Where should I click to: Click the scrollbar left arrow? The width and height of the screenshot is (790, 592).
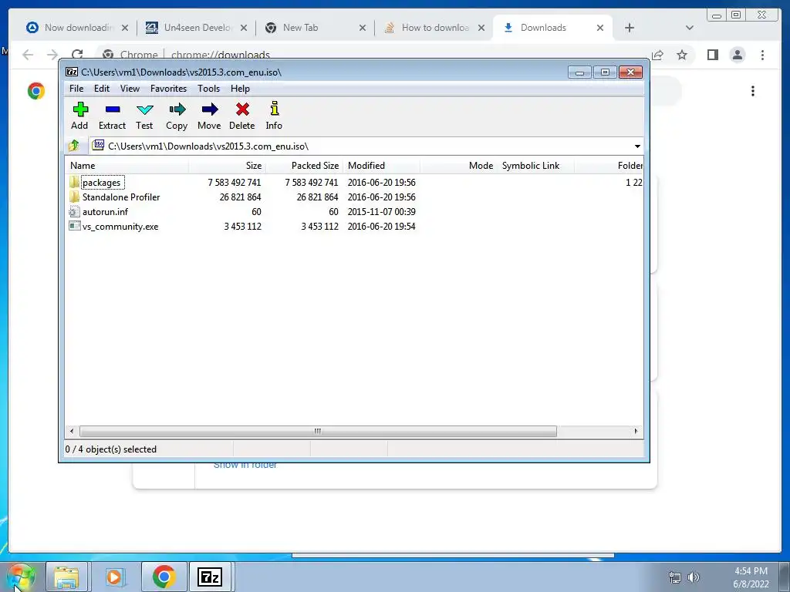(72, 432)
